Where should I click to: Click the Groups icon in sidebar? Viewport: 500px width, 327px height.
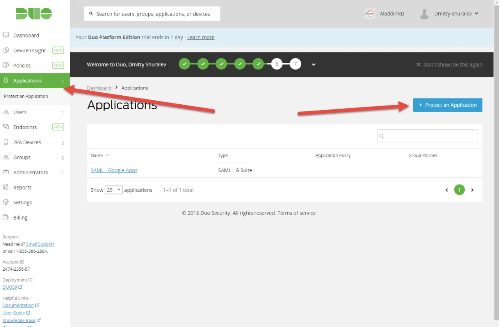(6, 157)
